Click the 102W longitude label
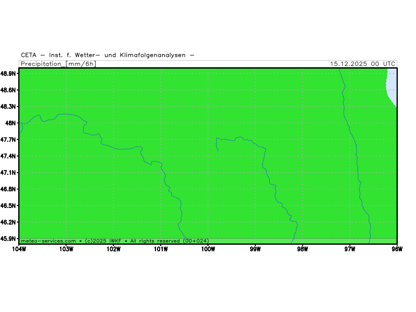Screen dimensions: 416x312 [x=113, y=249]
